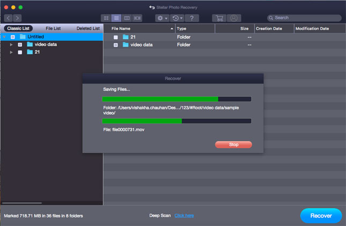Click the Marked 718.71 MB status text
346x226 pixels.
pos(43,216)
